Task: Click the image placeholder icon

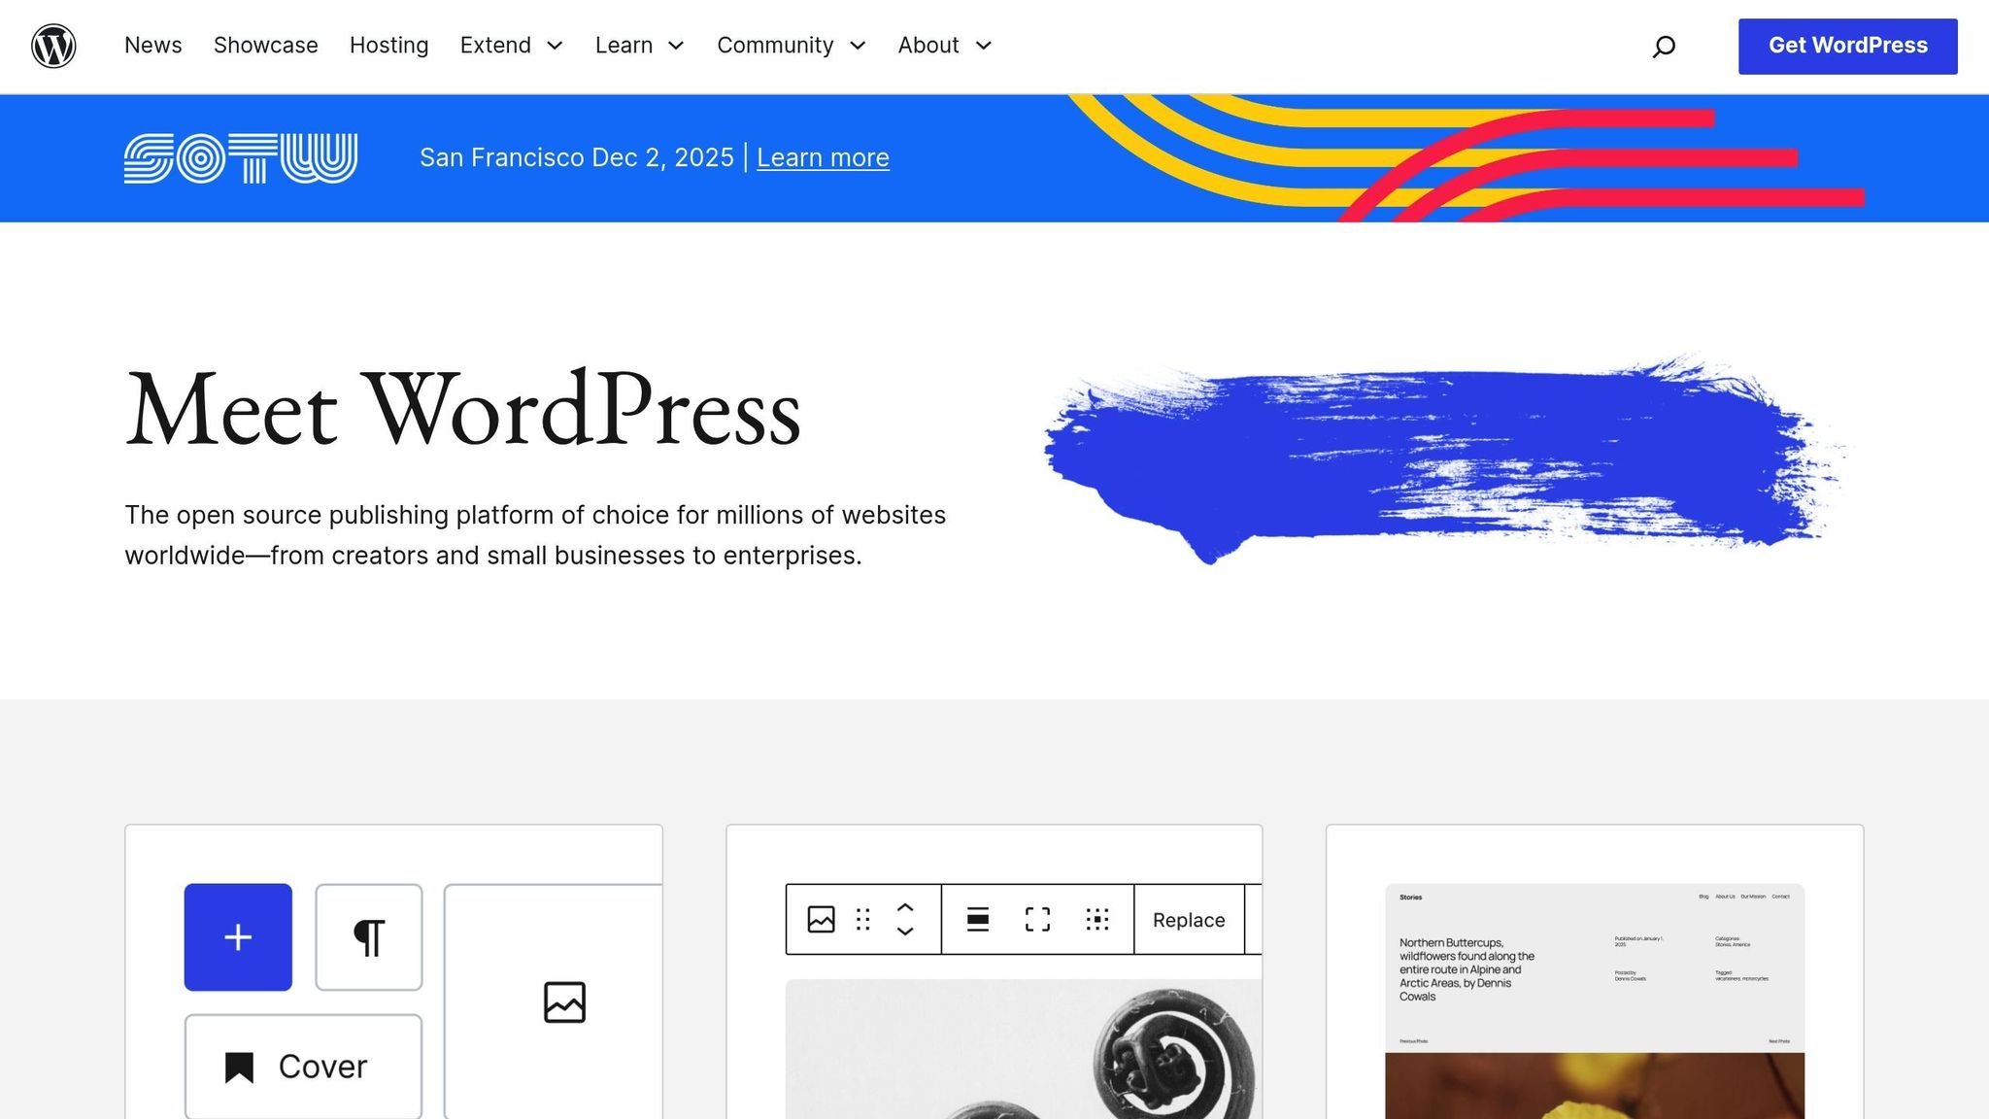Action: point(563,1002)
